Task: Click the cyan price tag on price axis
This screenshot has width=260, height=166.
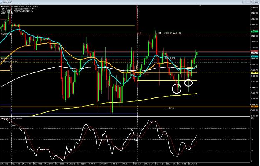Action: point(254,57)
